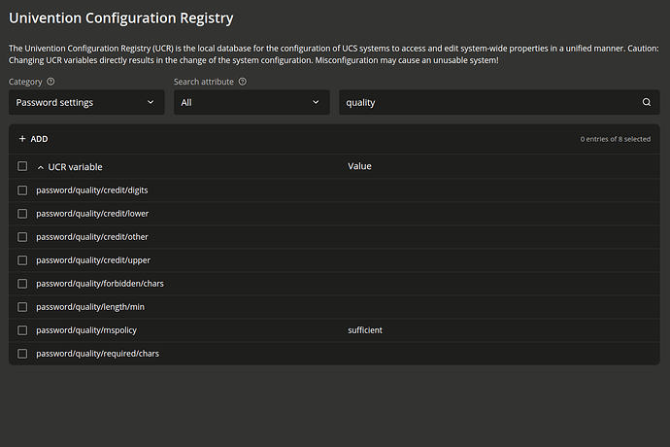Check the password/quality/required/chars checkbox

(22, 354)
